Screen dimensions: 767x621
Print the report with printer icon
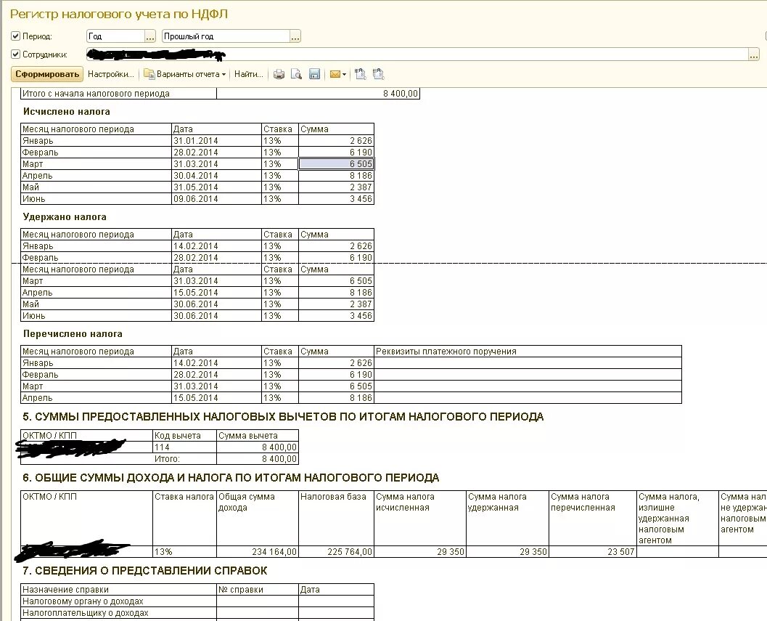pos(279,74)
